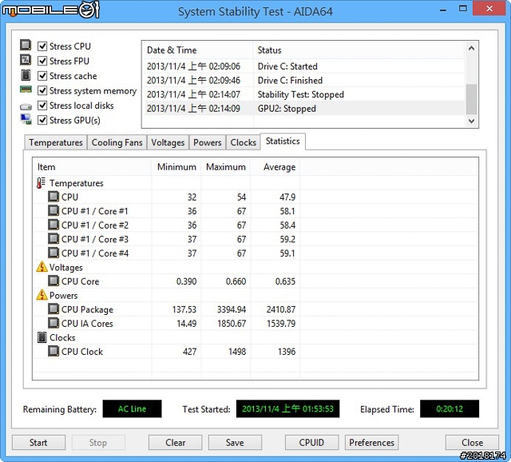
Task: Click the Status log column header
Action: click(358, 50)
